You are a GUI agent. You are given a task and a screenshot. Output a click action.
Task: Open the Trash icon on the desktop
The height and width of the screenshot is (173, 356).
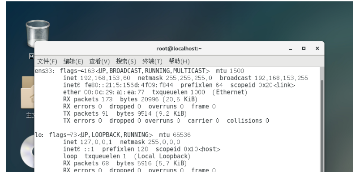click(x=38, y=33)
